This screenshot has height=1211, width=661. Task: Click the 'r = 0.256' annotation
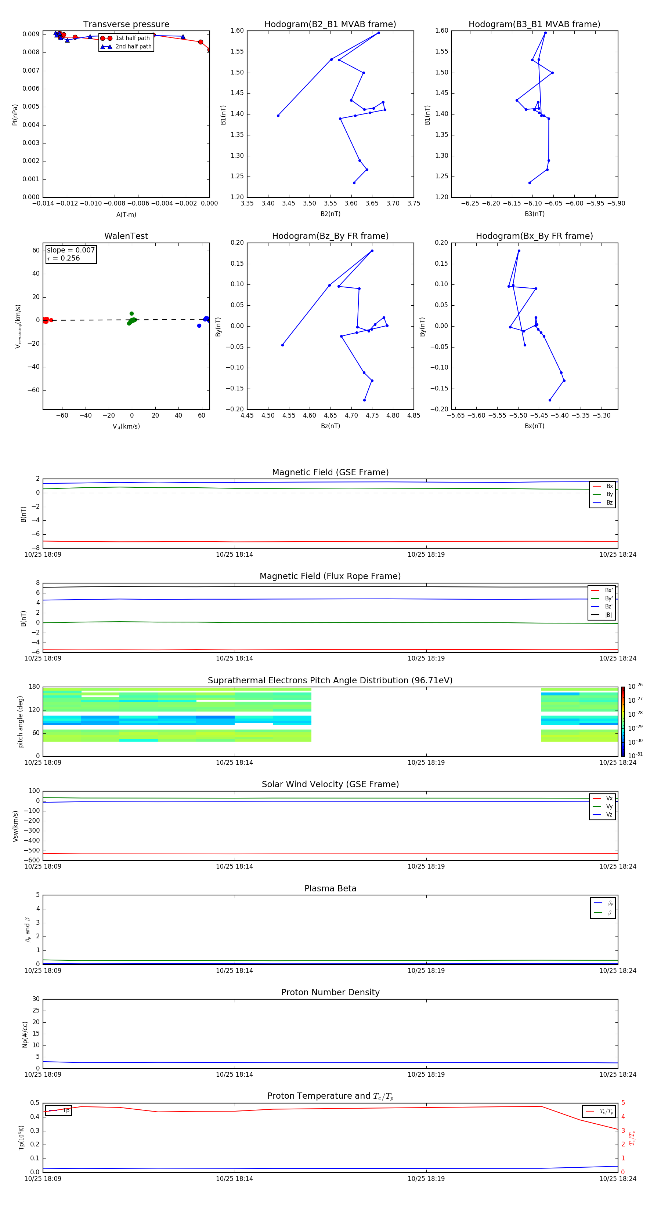click(x=64, y=258)
